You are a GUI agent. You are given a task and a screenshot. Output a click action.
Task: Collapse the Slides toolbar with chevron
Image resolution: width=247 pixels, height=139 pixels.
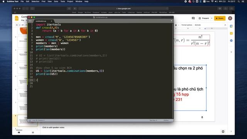click(225, 25)
